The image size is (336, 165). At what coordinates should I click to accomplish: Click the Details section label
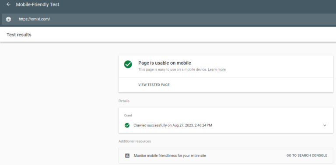[124, 101]
